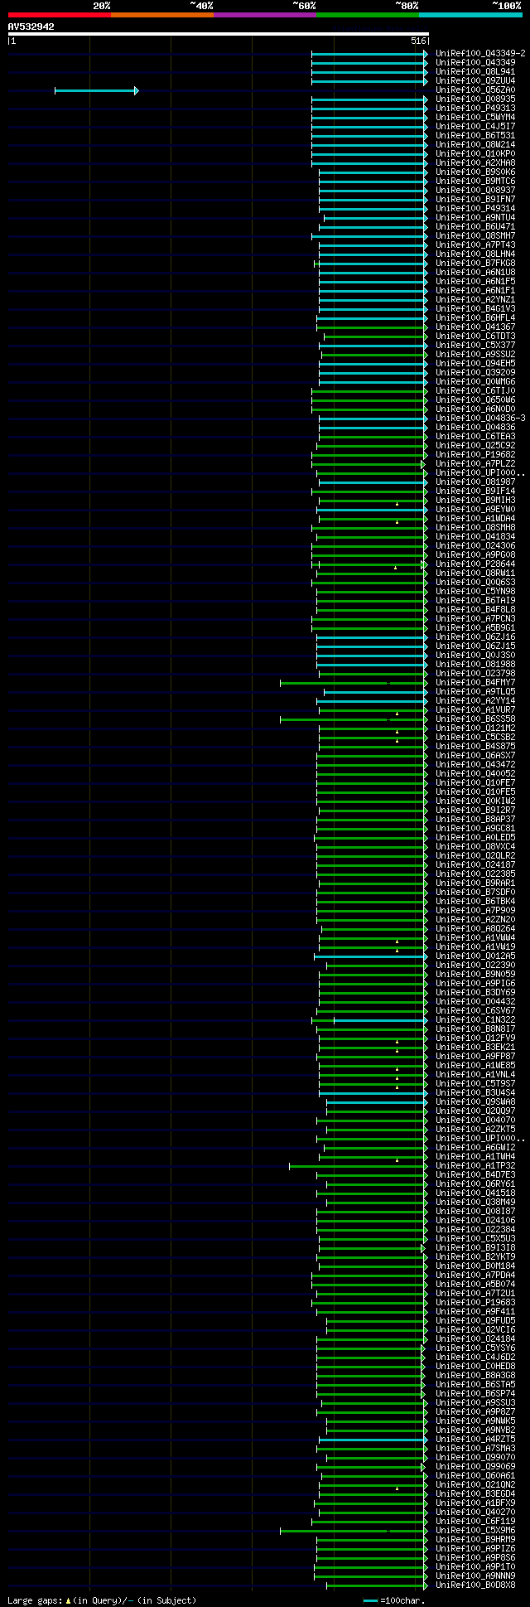The image size is (530, 1607).
Task: Open hit UniRef100_Q56ZA0
Action: point(475,90)
